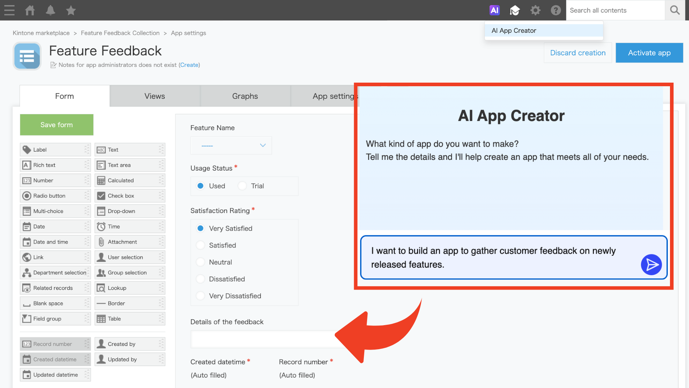Click the purple AI icon in header
689x388 pixels.
(495, 10)
